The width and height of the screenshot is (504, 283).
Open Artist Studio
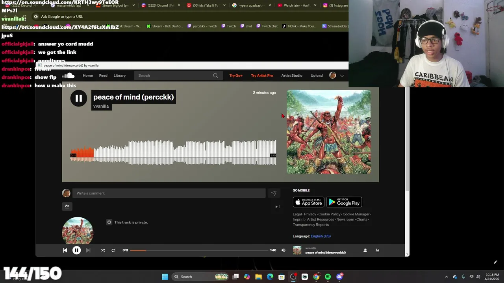(292, 75)
